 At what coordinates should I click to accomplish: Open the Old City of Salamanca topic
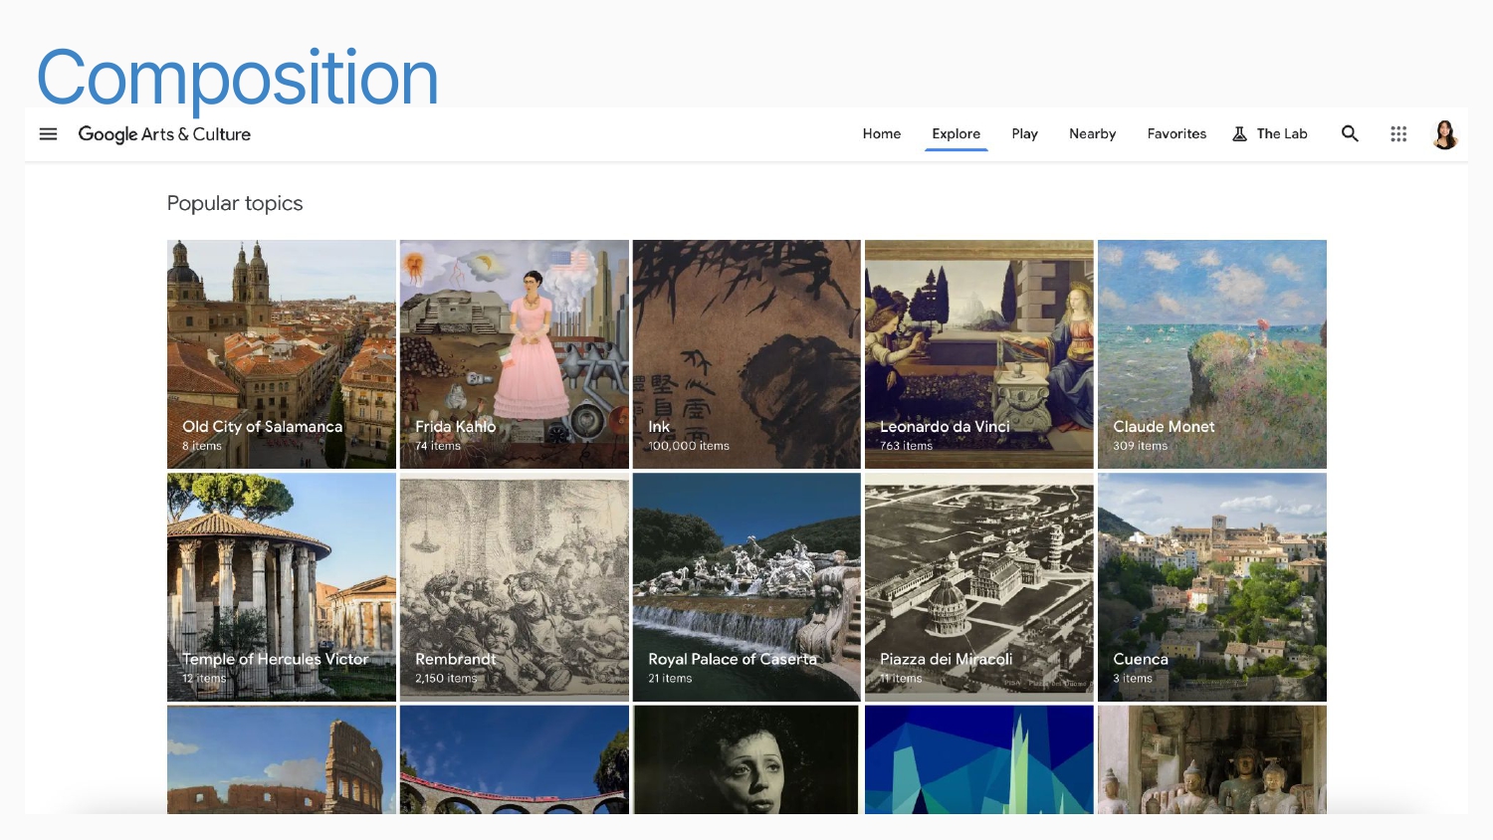click(282, 354)
